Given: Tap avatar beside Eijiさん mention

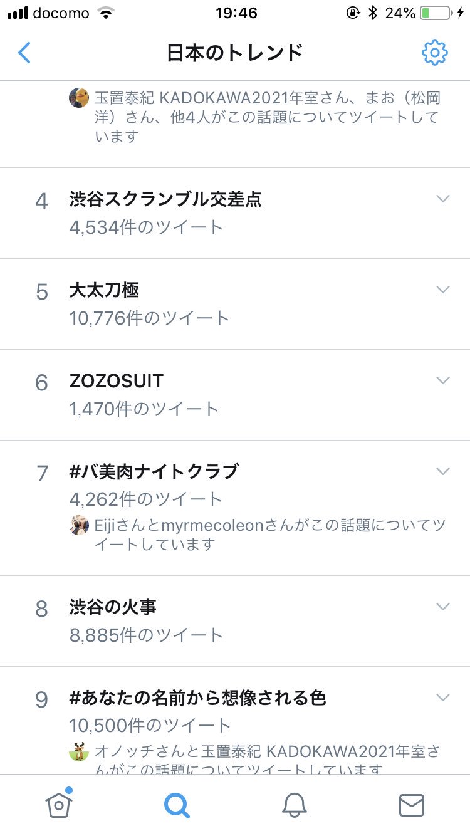Looking at the screenshot, I should coord(79,525).
